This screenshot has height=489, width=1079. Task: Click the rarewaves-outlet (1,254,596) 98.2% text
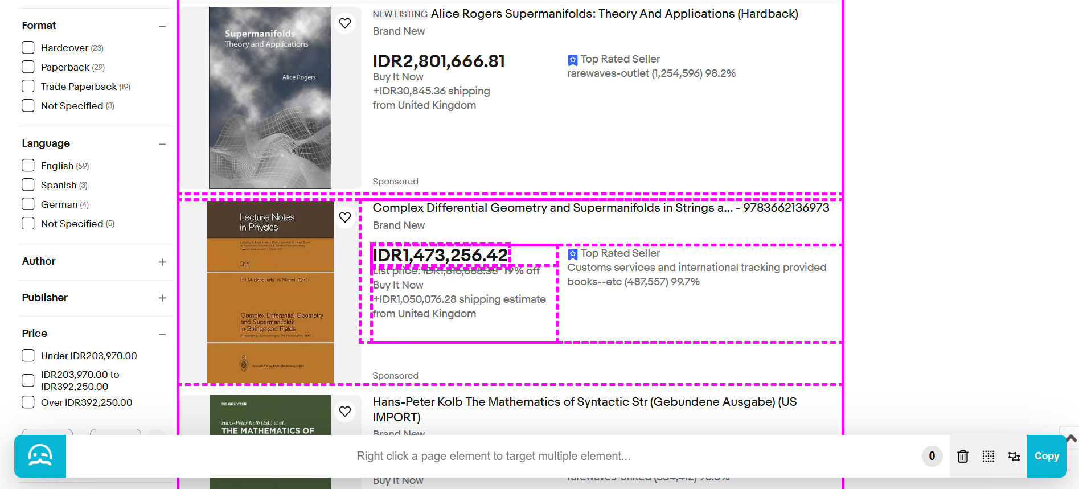[x=651, y=73]
